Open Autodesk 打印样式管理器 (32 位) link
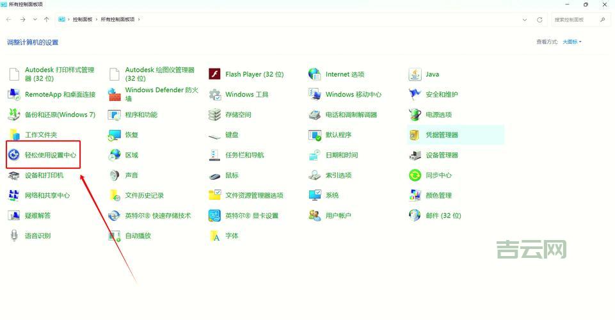615x320 pixels. [60, 74]
